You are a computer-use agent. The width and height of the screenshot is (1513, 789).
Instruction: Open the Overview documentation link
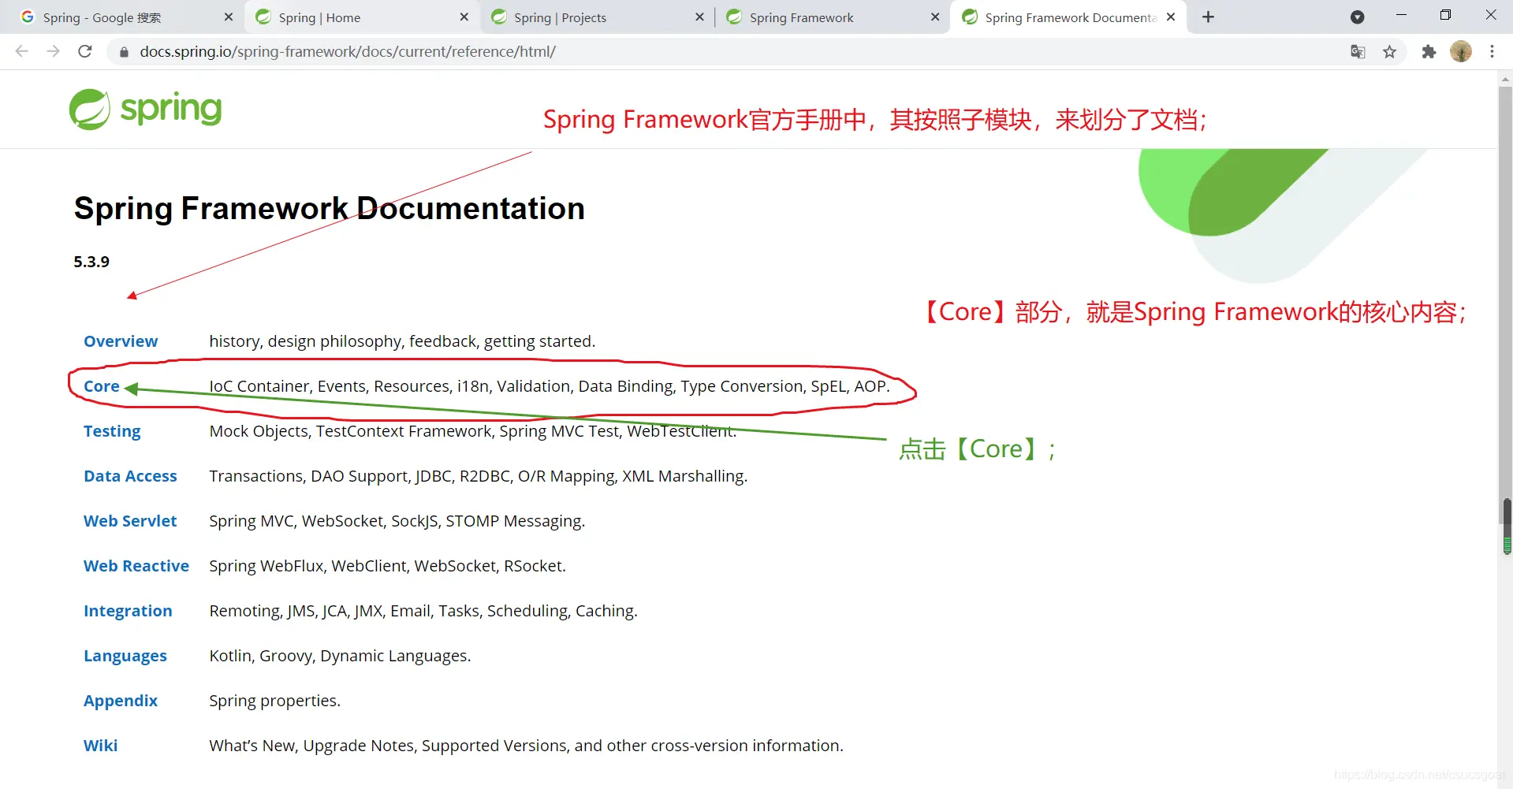(121, 341)
